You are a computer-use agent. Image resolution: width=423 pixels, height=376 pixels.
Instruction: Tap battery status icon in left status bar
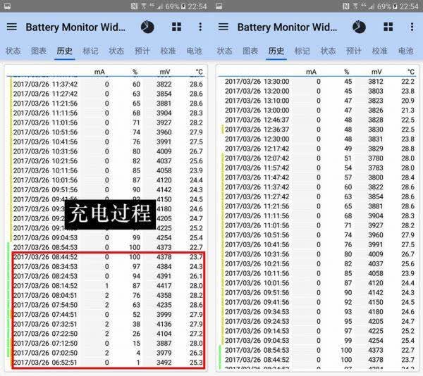(184, 6)
